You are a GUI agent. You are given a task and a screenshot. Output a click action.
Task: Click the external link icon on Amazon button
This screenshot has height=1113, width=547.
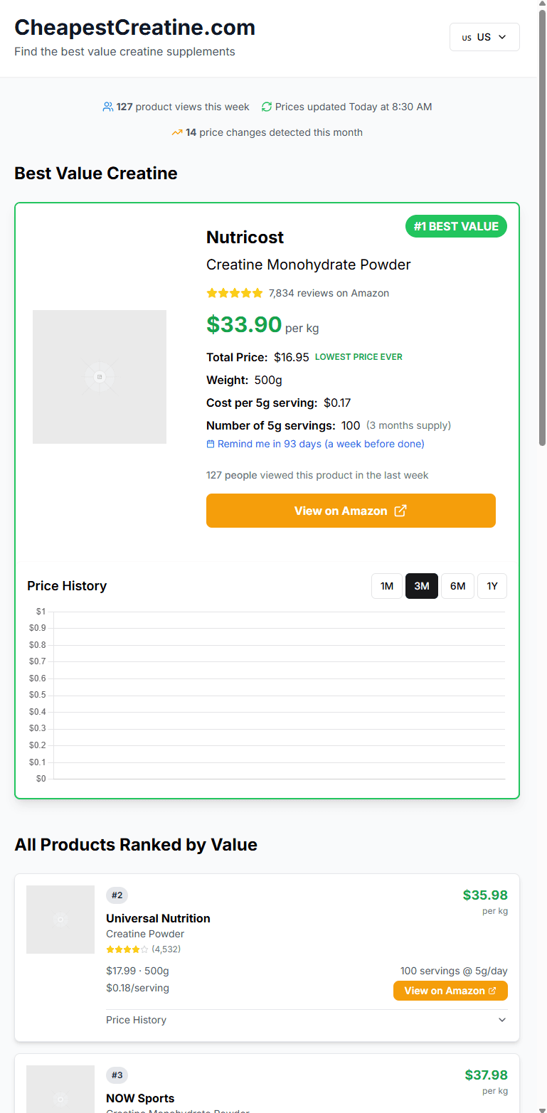point(400,510)
